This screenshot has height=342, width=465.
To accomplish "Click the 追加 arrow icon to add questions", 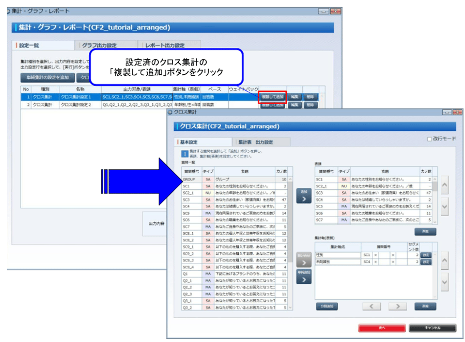I will point(303,194).
